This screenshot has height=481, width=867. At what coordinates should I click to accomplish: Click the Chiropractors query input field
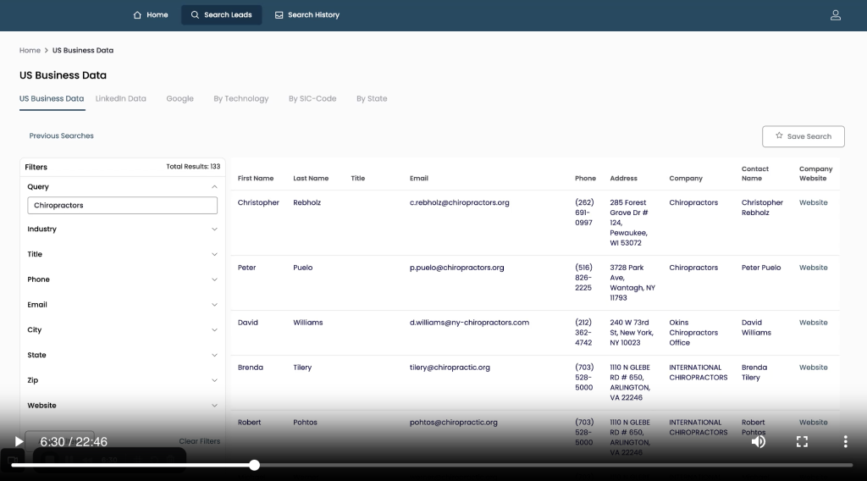coord(122,205)
